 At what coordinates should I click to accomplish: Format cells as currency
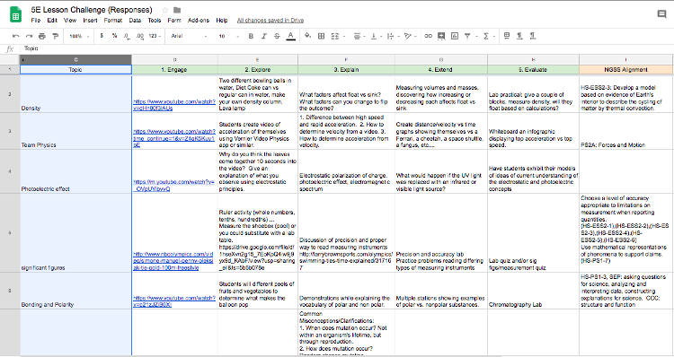click(x=102, y=36)
